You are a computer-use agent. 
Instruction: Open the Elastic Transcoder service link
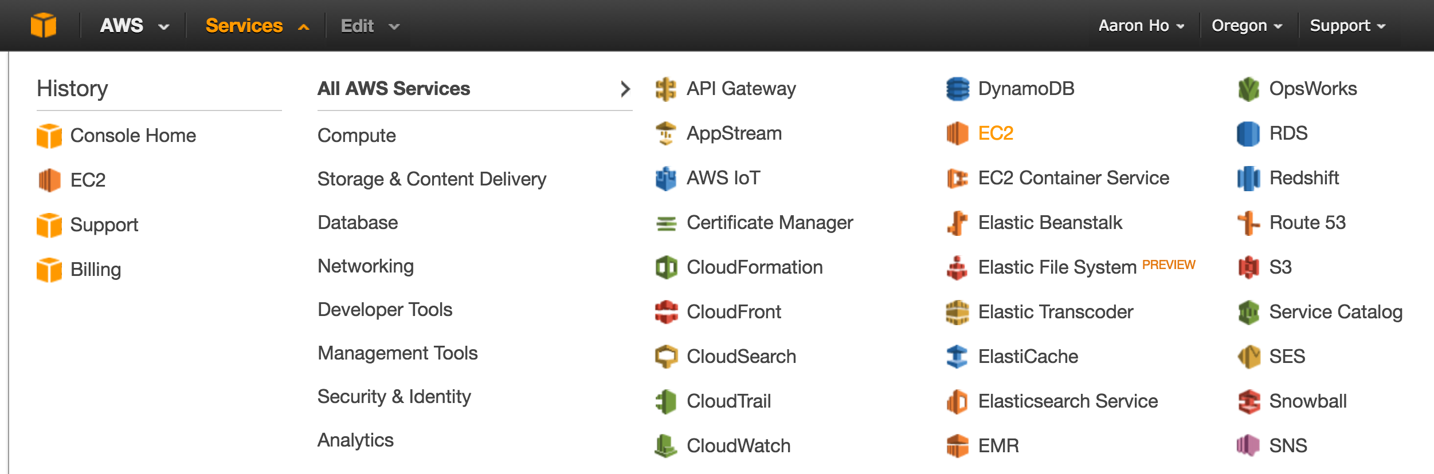tap(1056, 312)
